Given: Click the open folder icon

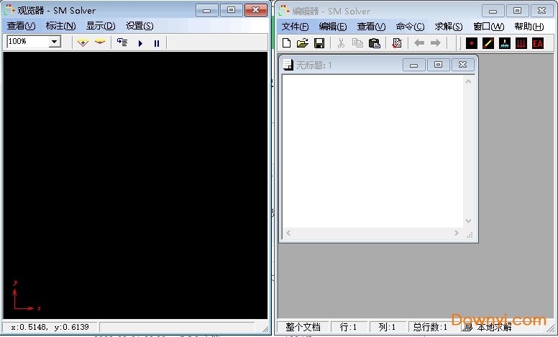Looking at the screenshot, I should point(303,43).
